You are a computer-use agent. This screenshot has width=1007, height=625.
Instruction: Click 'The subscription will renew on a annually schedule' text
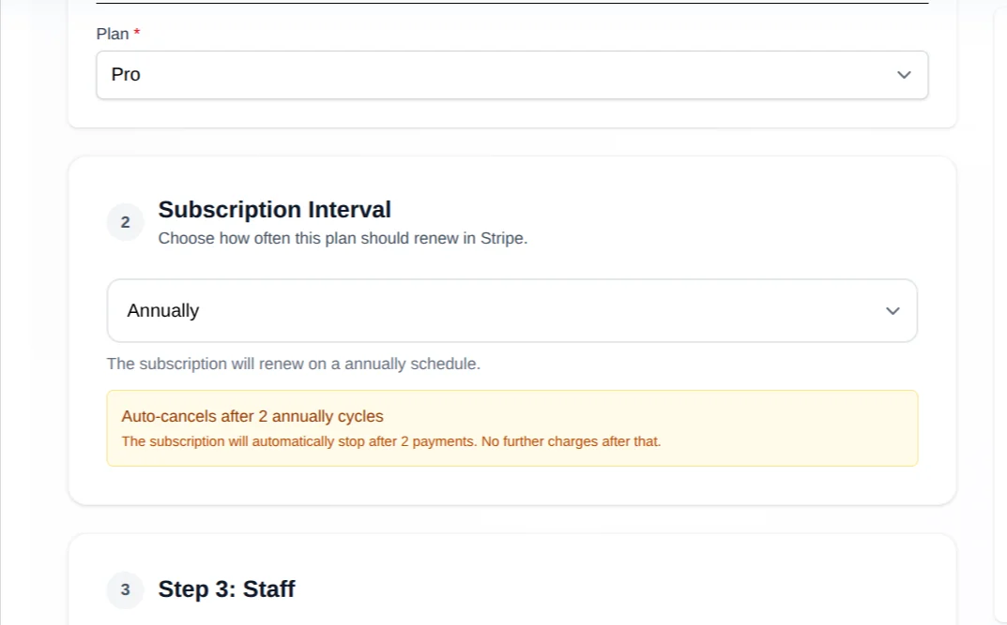(x=294, y=365)
